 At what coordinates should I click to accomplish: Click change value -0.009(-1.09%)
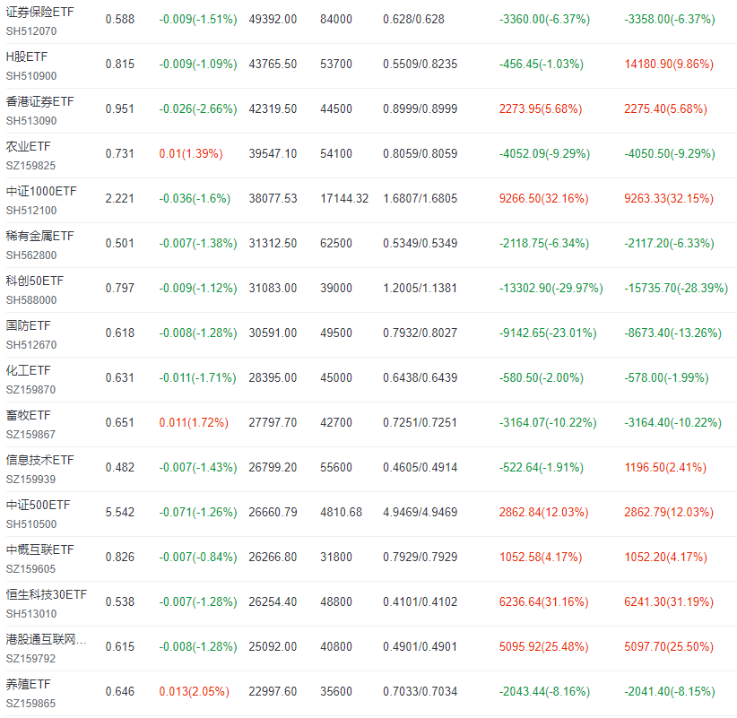click(x=198, y=64)
